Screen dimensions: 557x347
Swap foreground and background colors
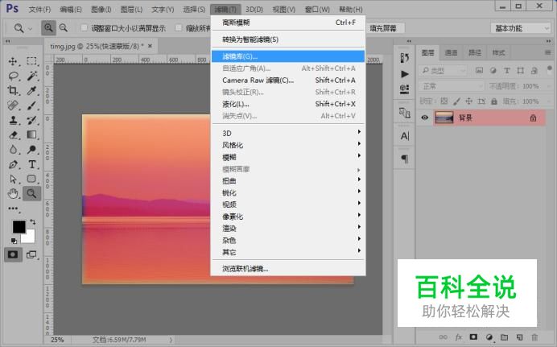(x=33, y=221)
